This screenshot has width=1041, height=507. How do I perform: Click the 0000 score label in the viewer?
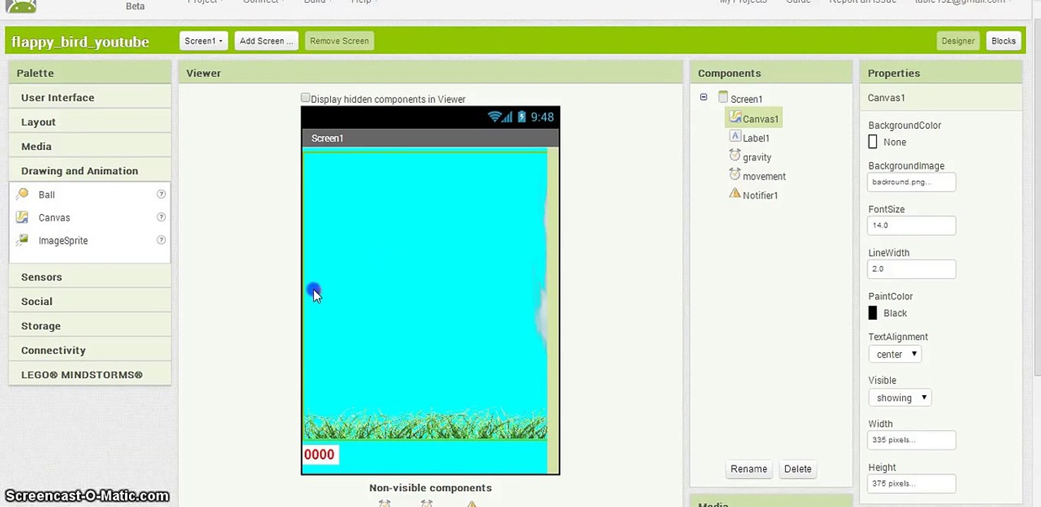(320, 455)
